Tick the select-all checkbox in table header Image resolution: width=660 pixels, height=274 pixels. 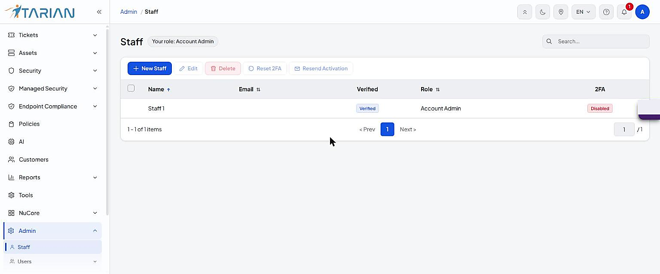pos(131,88)
